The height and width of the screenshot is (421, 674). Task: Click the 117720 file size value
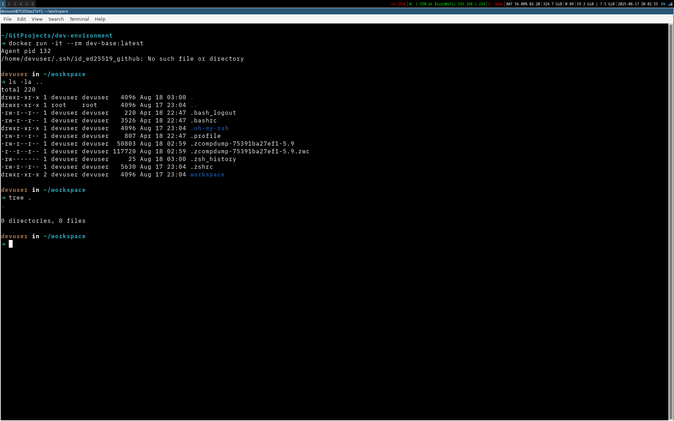point(124,151)
